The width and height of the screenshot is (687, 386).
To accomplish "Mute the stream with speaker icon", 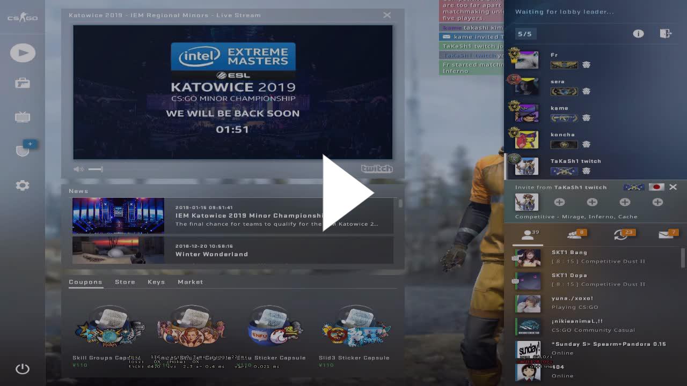I will (79, 169).
